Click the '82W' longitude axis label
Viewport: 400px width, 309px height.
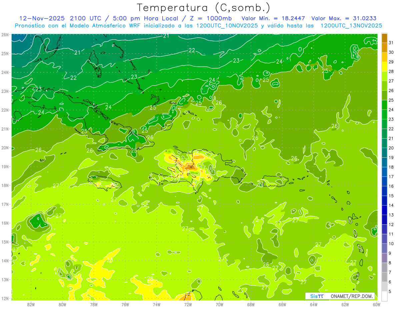click(31, 304)
